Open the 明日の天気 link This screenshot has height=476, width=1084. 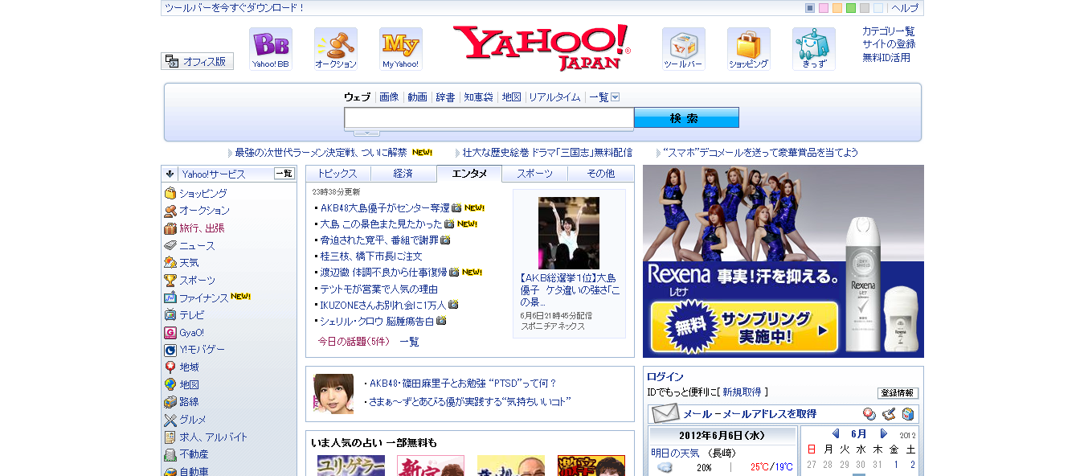[x=676, y=453]
